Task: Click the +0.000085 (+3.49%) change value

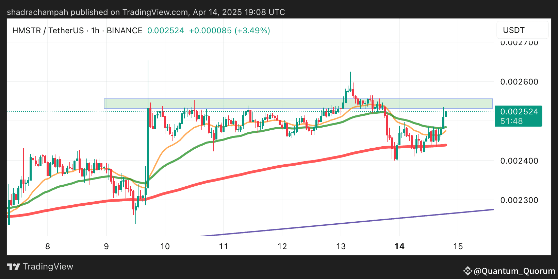Action: [230, 31]
